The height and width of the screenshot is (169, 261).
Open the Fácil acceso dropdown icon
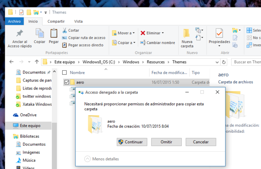click(199, 38)
